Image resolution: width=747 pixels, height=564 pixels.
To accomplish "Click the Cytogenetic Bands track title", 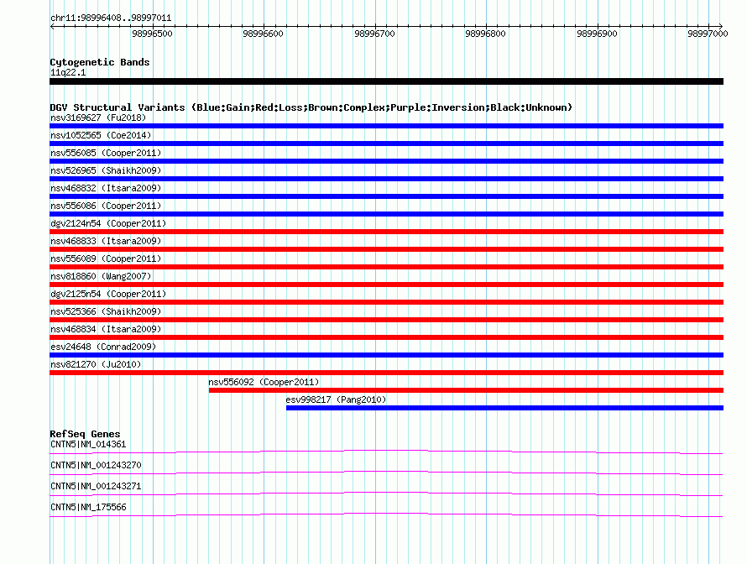I will pyautogui.click(x=100, y=62).
